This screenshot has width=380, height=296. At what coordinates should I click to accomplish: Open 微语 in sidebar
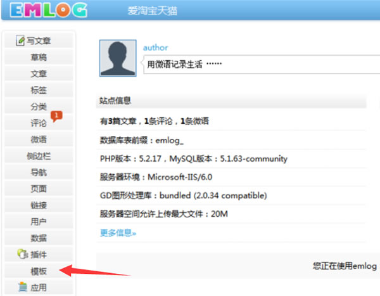pos(39,139)
